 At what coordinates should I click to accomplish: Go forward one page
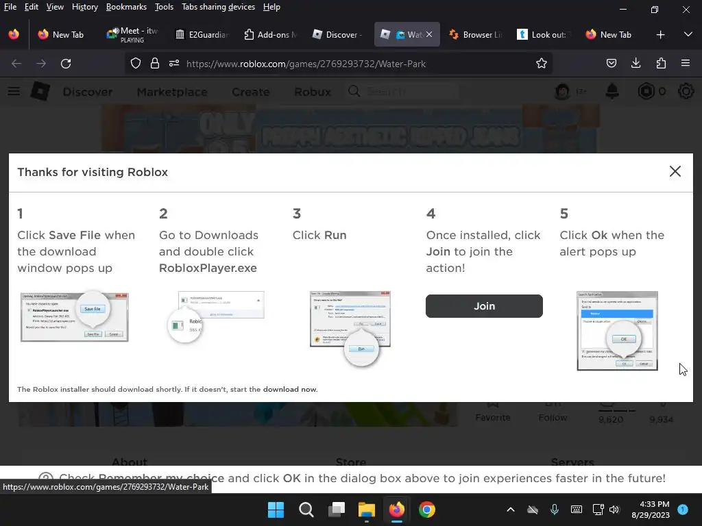click(41, 64)
